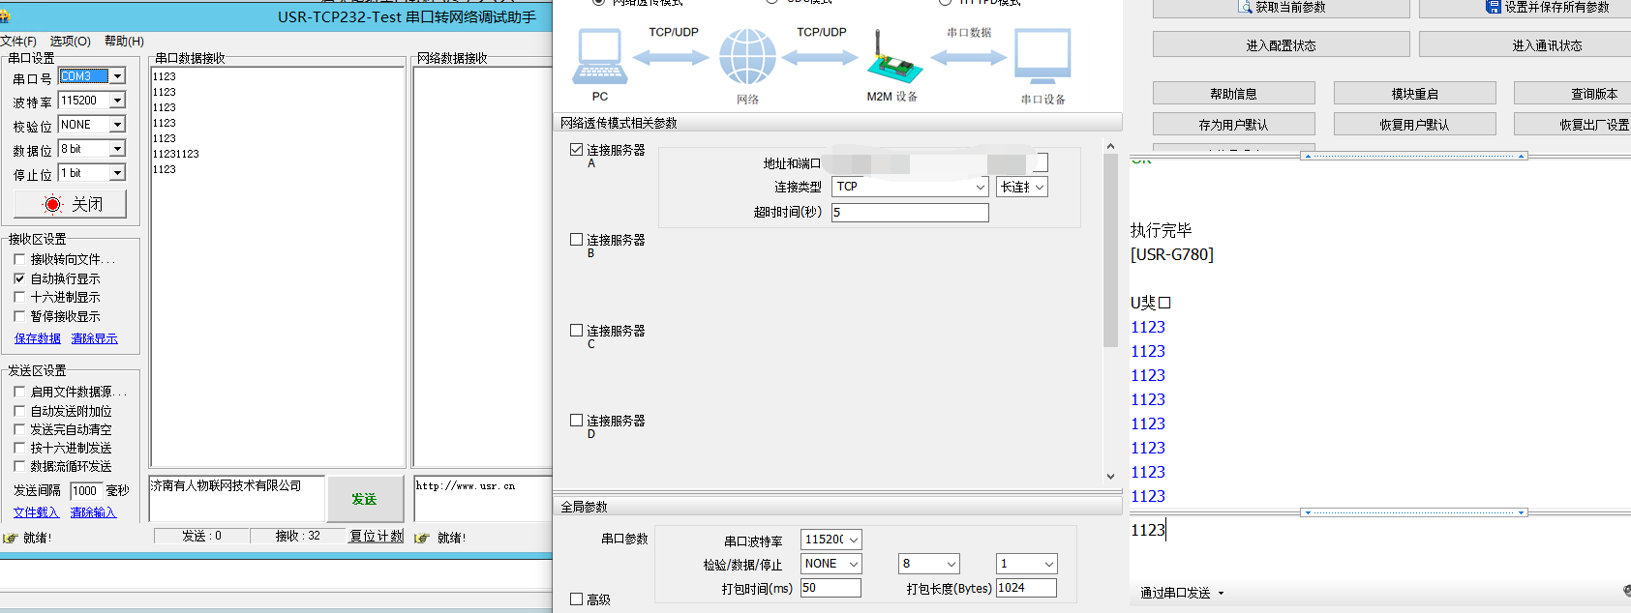Click the red indicator light beside 关闭
The image size is (1631, 613).
click(52, 204)
